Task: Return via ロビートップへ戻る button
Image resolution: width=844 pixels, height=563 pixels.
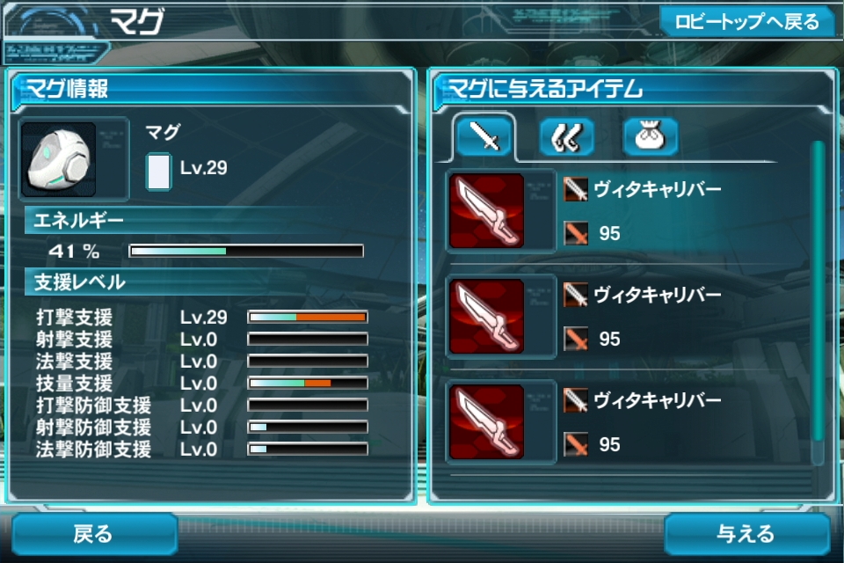Action: point(746,21)
